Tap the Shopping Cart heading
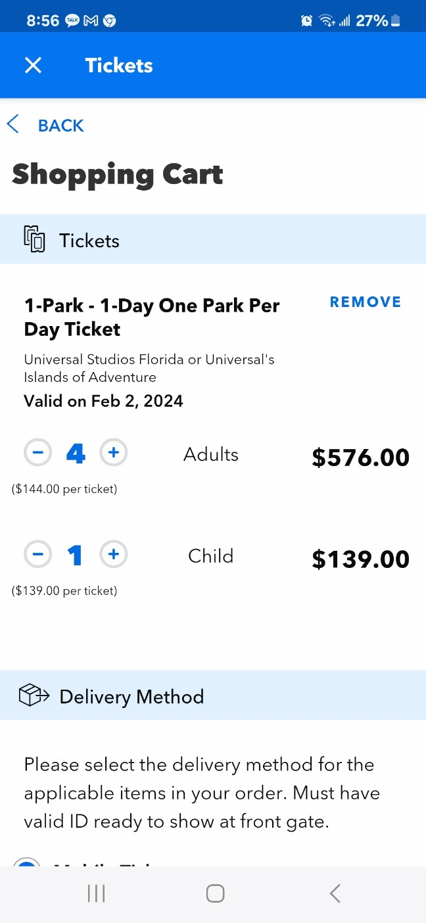Image resolution: width=426 pixels, height=923 pixels. (118, 174)
